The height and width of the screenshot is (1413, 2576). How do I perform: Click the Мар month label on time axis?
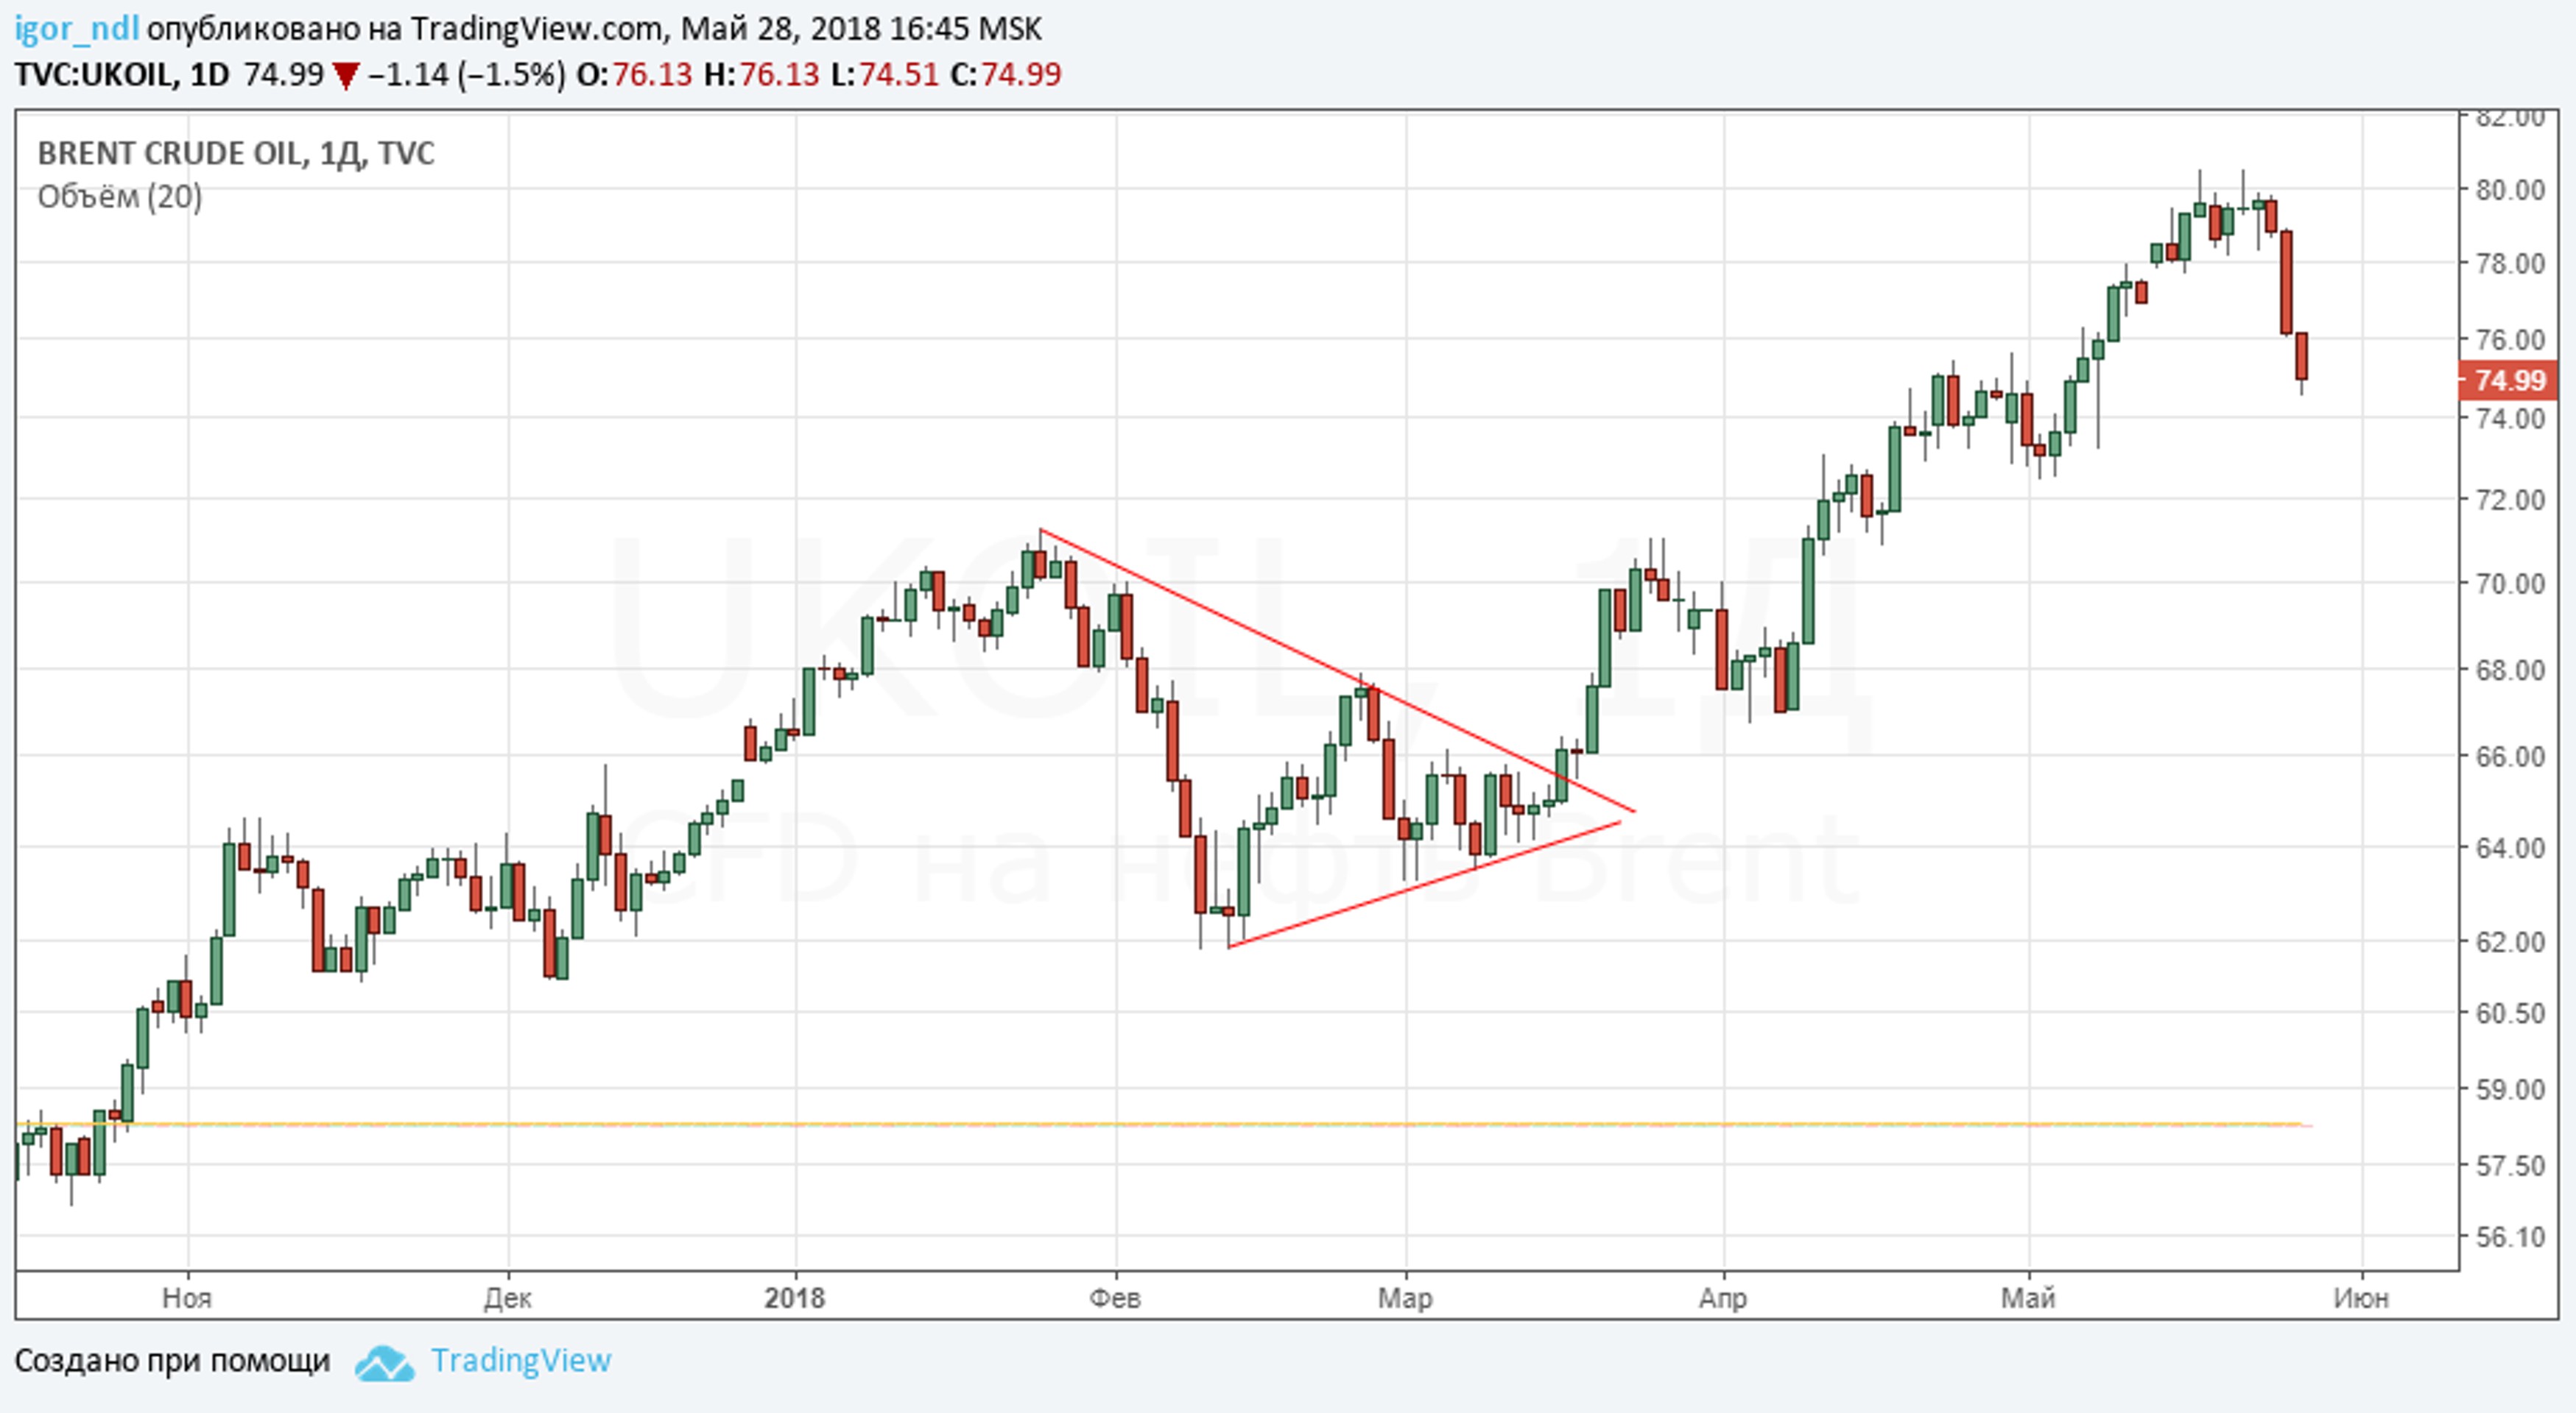(x=1404, y=1298)
